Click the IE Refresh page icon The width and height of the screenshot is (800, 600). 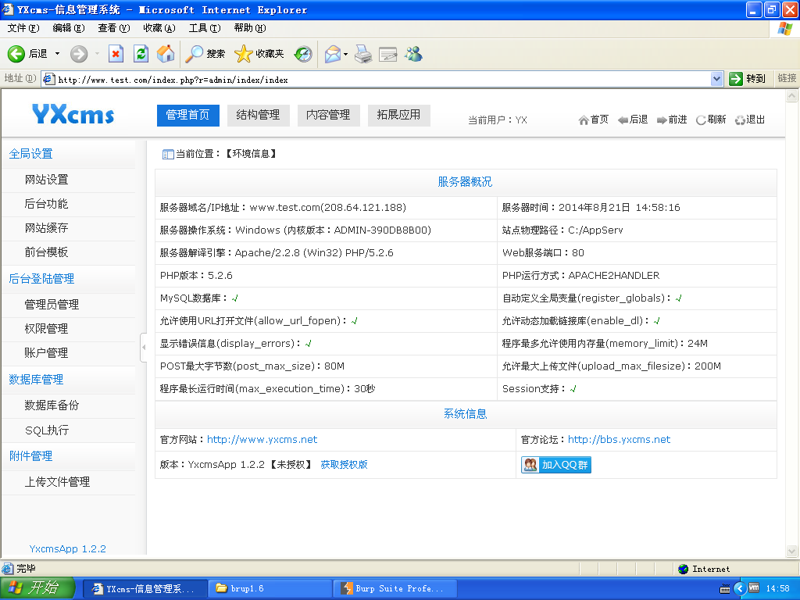tap(141, 54)
